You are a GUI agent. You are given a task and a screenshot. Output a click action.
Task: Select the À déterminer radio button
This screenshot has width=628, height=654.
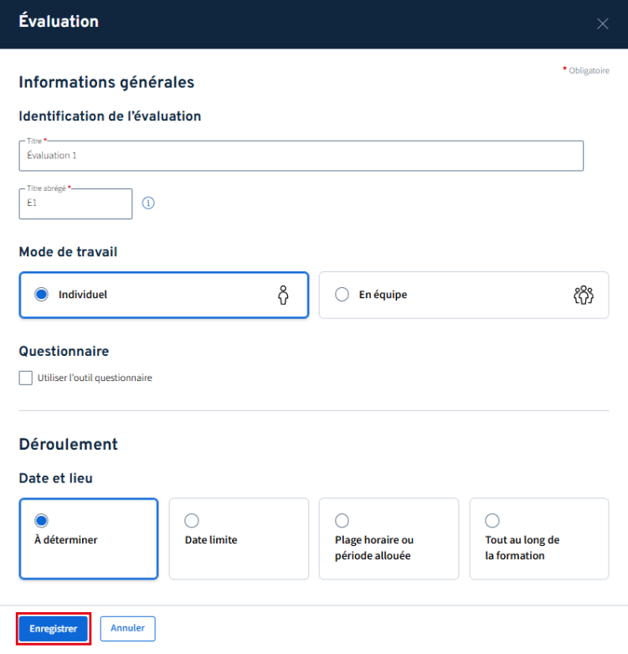click(41, 521)
